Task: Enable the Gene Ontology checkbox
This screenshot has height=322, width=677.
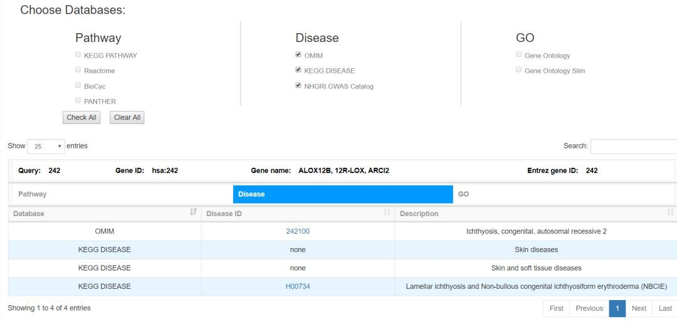Action: pyautogui.click(x=518, y=55)
